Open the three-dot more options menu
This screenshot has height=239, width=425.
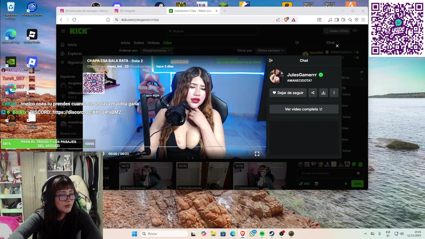[334, 93]
